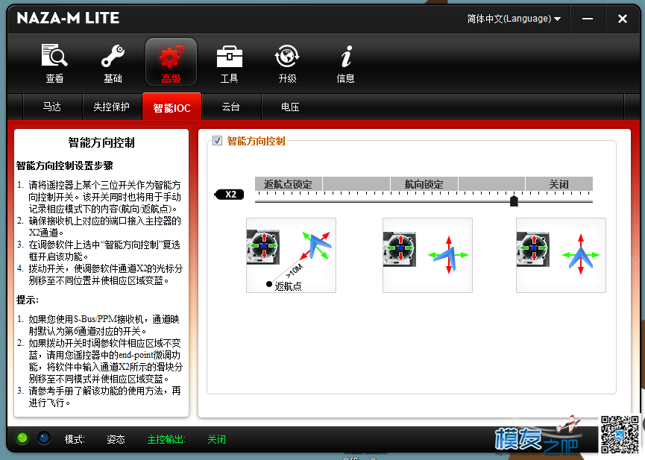Click the 姿态 mode status text
This screenshot has width=645, height=460.
click(x=116, y=439)
